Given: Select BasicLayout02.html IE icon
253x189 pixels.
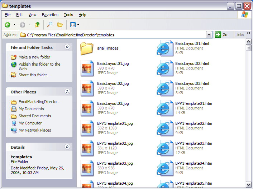Looking at the screenshot, I should (165, 68).
